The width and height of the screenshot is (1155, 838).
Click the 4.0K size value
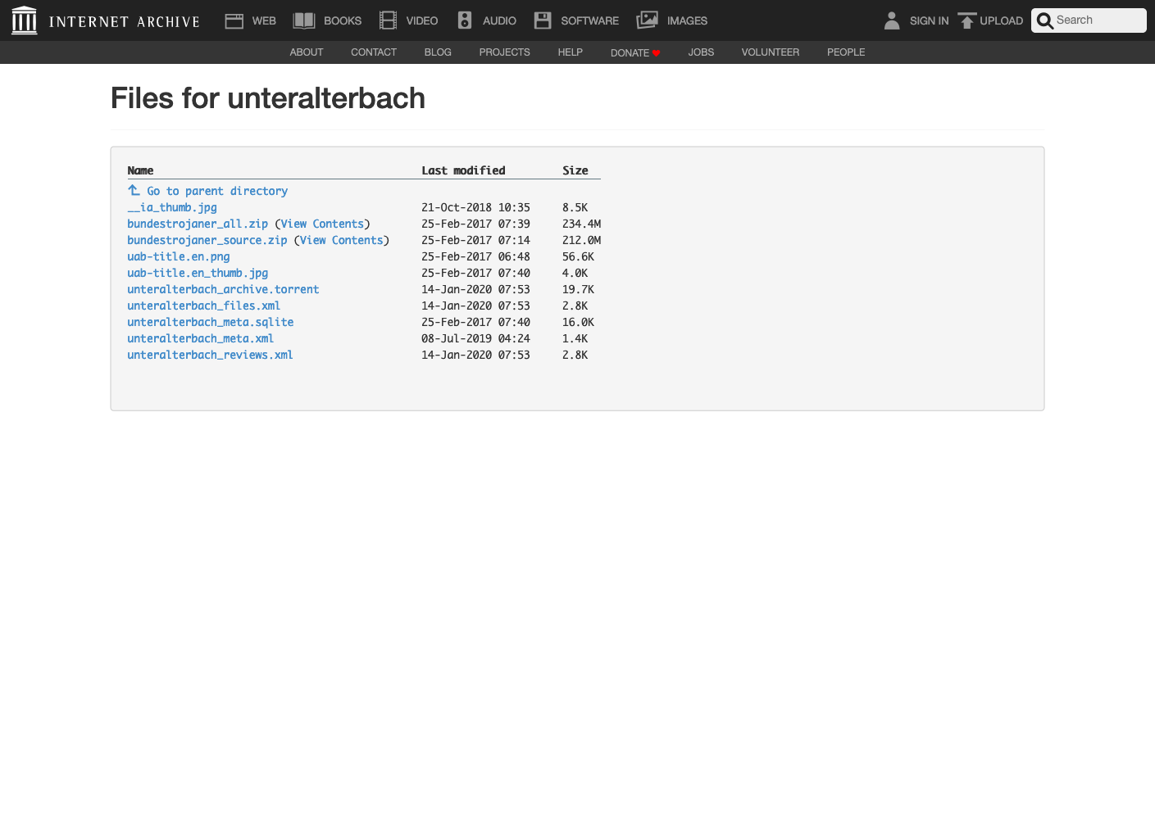(575, 273)
